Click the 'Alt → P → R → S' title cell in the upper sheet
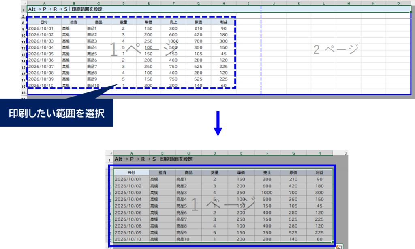Viewport: 415px width, 249px height. 65,9
